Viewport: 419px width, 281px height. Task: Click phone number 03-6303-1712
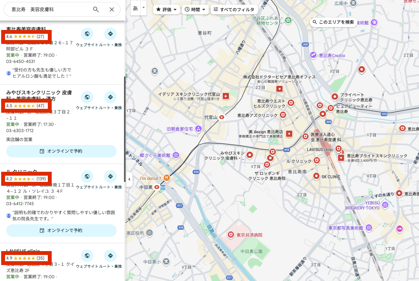tap(20, 131)
